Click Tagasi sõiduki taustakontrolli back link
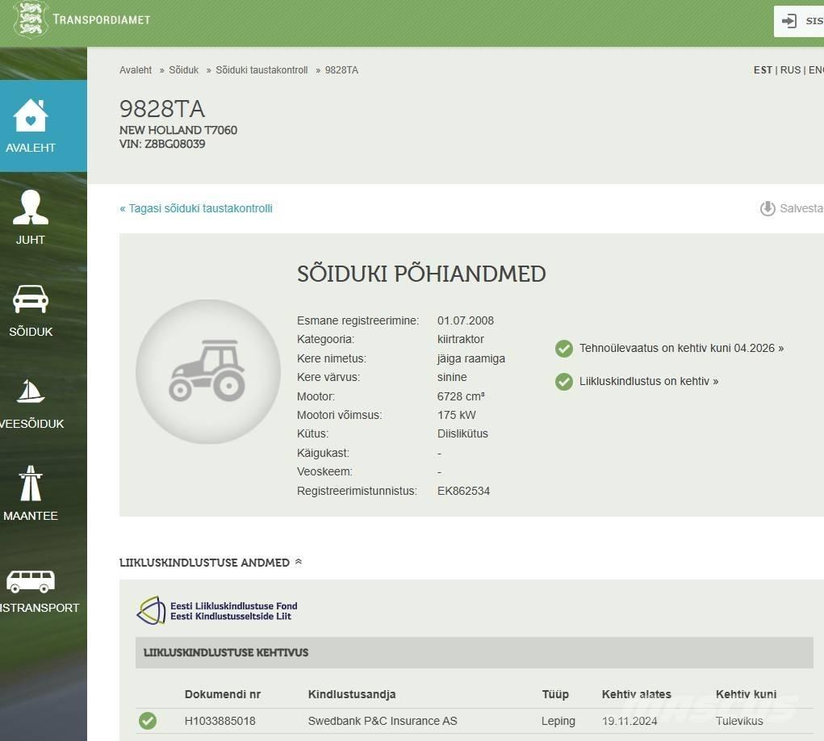The image size is (824, 741). coord(196,208)
